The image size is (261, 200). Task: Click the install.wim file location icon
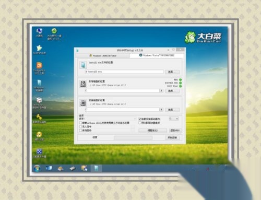pyautogui.click(x=83, y=65)
